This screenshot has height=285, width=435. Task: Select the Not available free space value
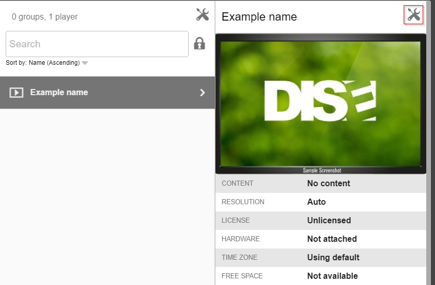(332, 276)
